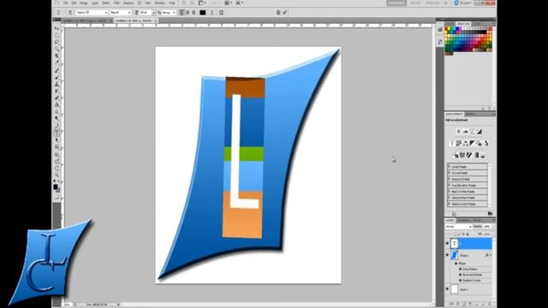Select the Pen tool
The height and width of the screenshot is (308, 548).
[x=57, y=125]
